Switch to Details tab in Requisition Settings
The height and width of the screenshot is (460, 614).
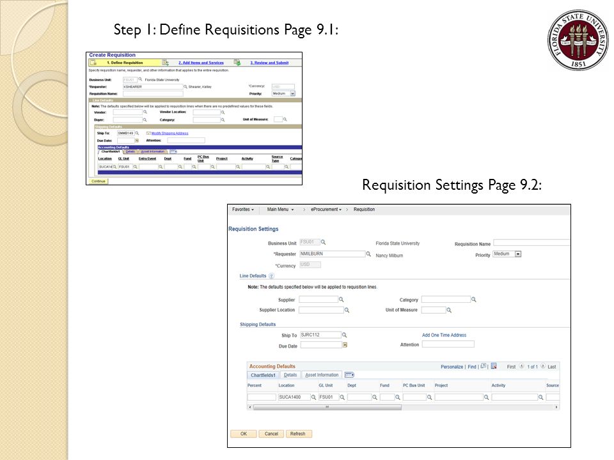coord(290,375)
